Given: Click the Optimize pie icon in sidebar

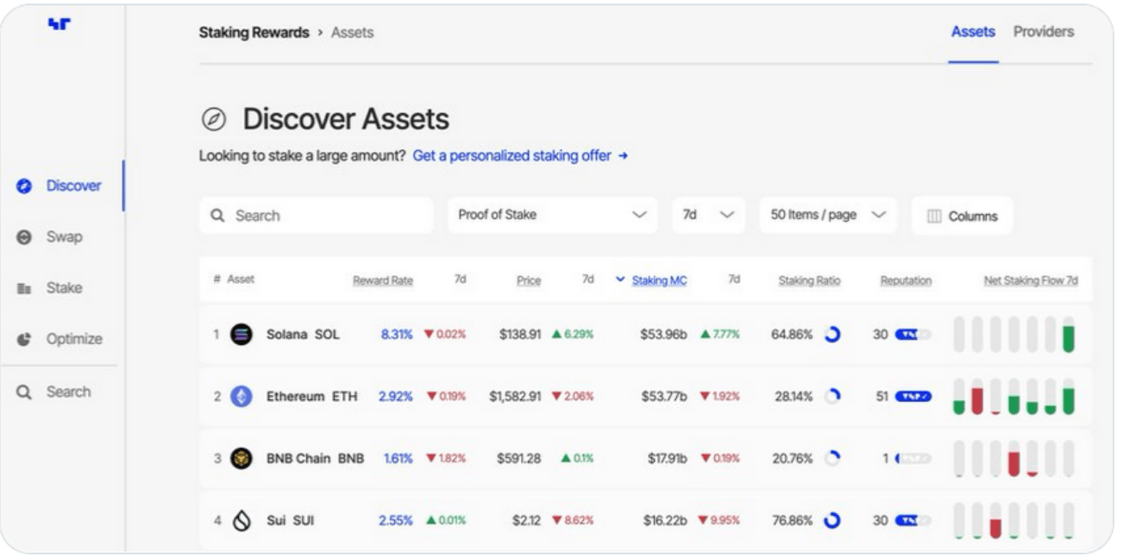Looking at the screenshot, I should [x=25, y=339].
